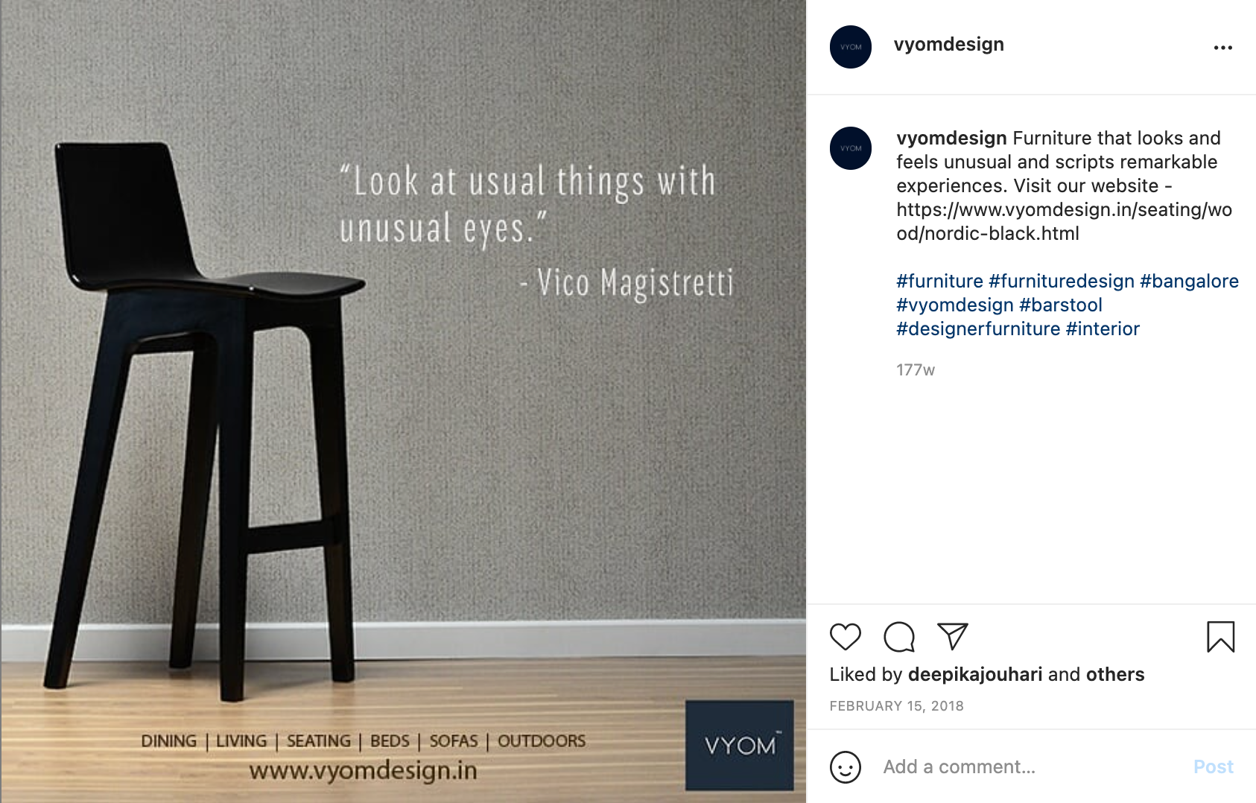Open the three-dot more options menu
This screenshot has height=803, width=1256.
point(1222,48)
